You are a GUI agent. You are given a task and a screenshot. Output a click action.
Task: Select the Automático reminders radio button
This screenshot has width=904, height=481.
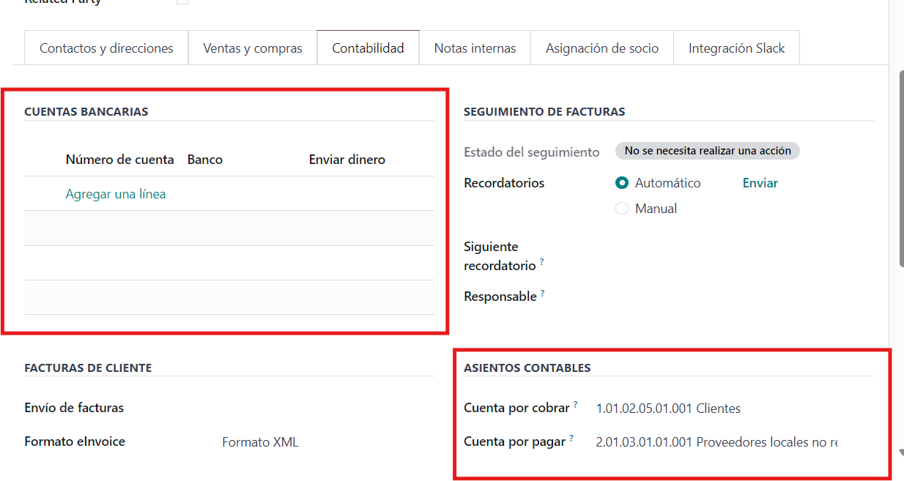pyautogui.click(x=622, y=183)
